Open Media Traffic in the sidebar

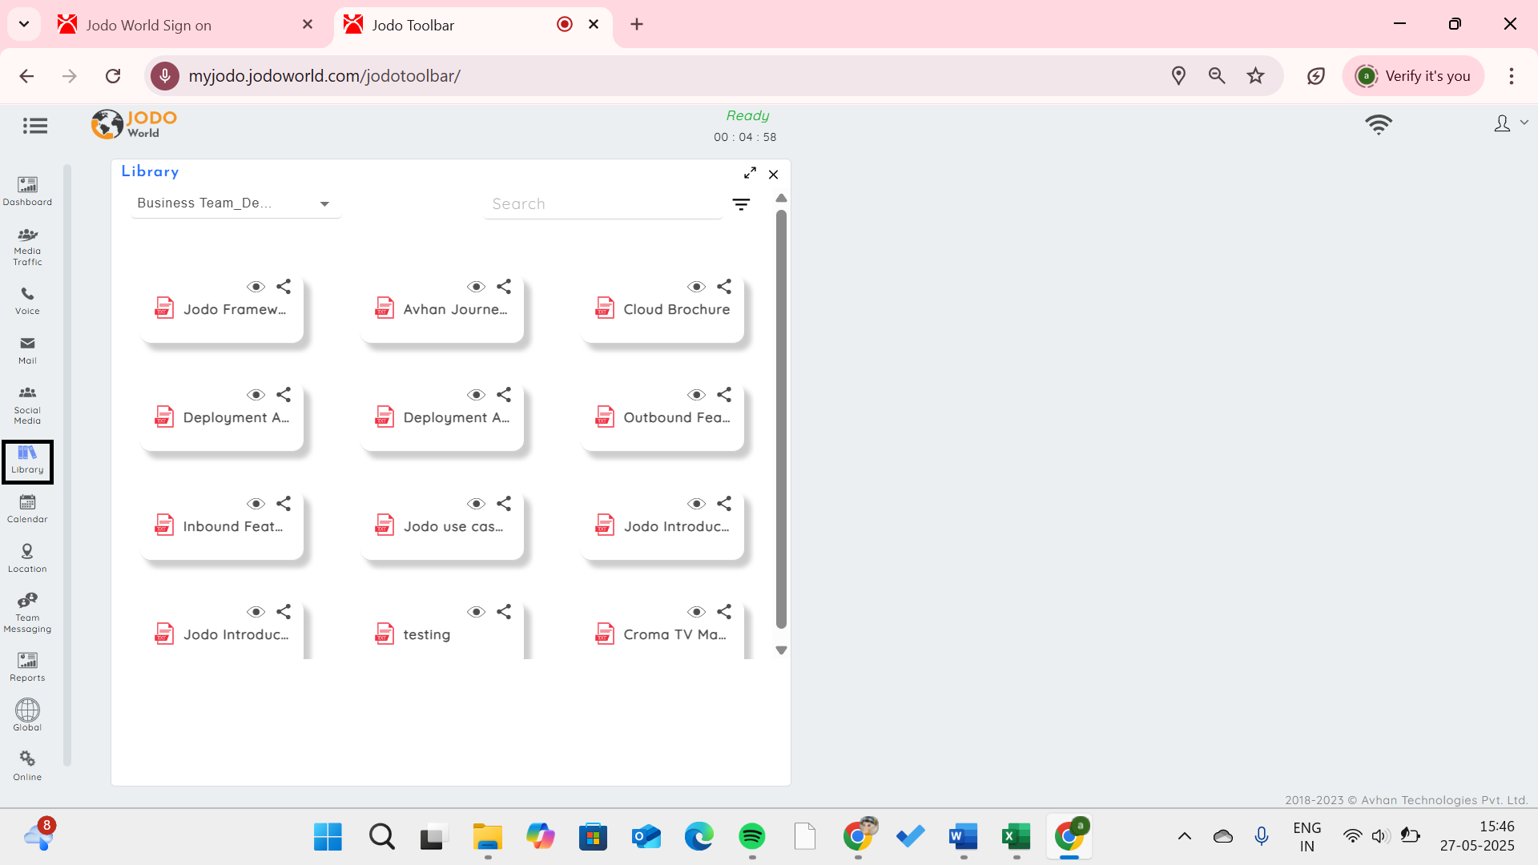[27, 246]
